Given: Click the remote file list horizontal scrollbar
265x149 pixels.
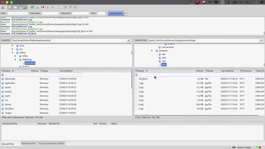Looking at the screenshot, I should (x=197, y=115).
